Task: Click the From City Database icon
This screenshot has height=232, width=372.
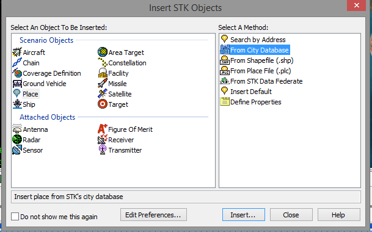Action: (225, 50)
